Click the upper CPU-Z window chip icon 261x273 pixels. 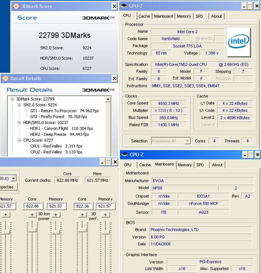click(x=124, y=6)
